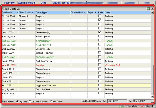Uncheck Path box for Jun 3, 2008 Chemotherapy
This screenshot has width=156, height=108.
tap(100, 32)
